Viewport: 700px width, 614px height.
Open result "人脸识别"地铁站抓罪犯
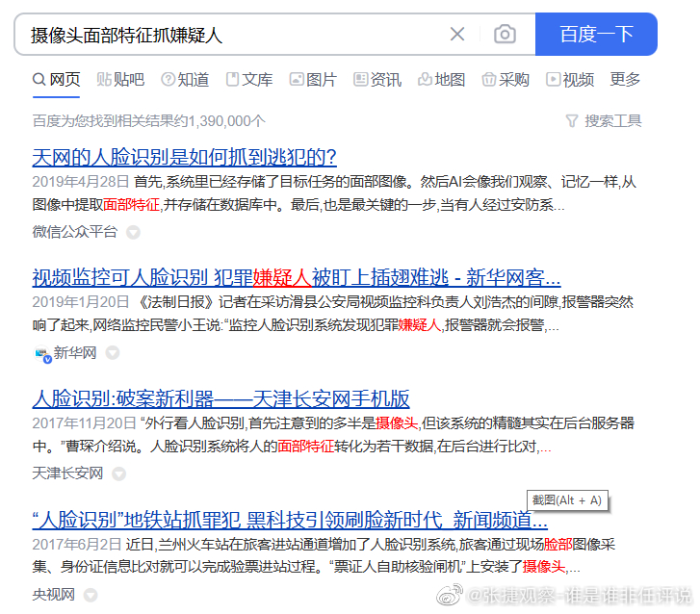[290, 521]
